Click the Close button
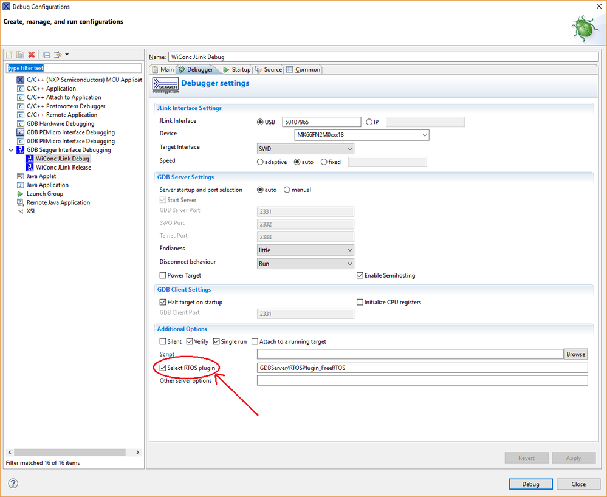607x497 pixels. pos(578,484)
